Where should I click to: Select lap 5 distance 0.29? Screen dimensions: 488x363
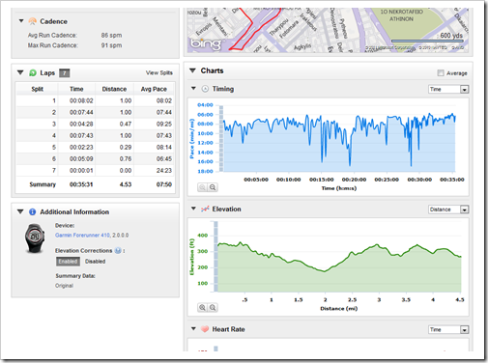126,147
